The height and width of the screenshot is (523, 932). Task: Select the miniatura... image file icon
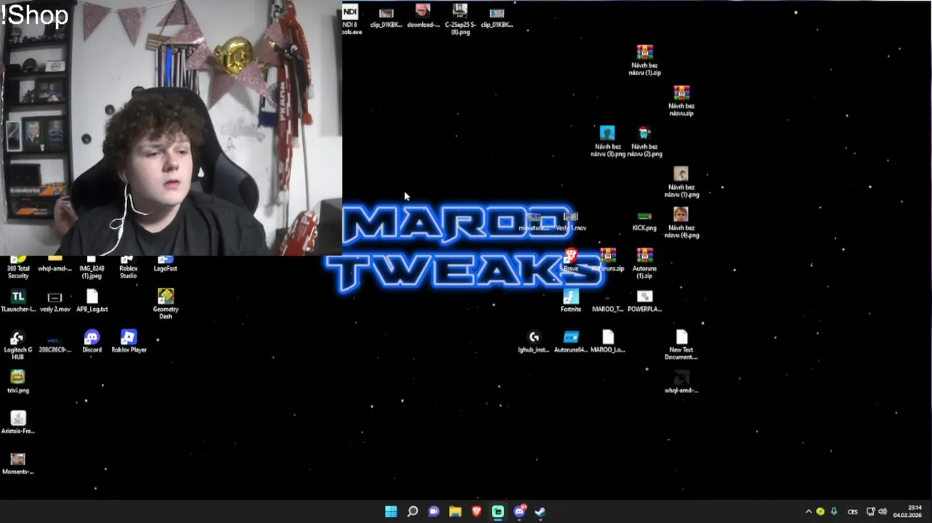534,221
